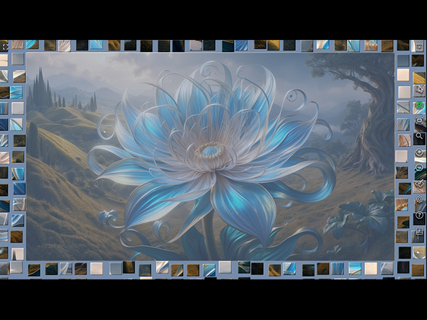Zoom in with the plus circle icon
The image size is (427, 320).
pos(420,152)
